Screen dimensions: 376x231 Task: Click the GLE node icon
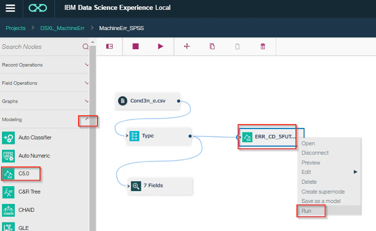(8, 227)
